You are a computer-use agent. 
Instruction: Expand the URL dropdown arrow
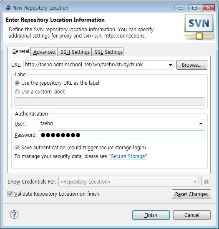click(x=170, y=65)
